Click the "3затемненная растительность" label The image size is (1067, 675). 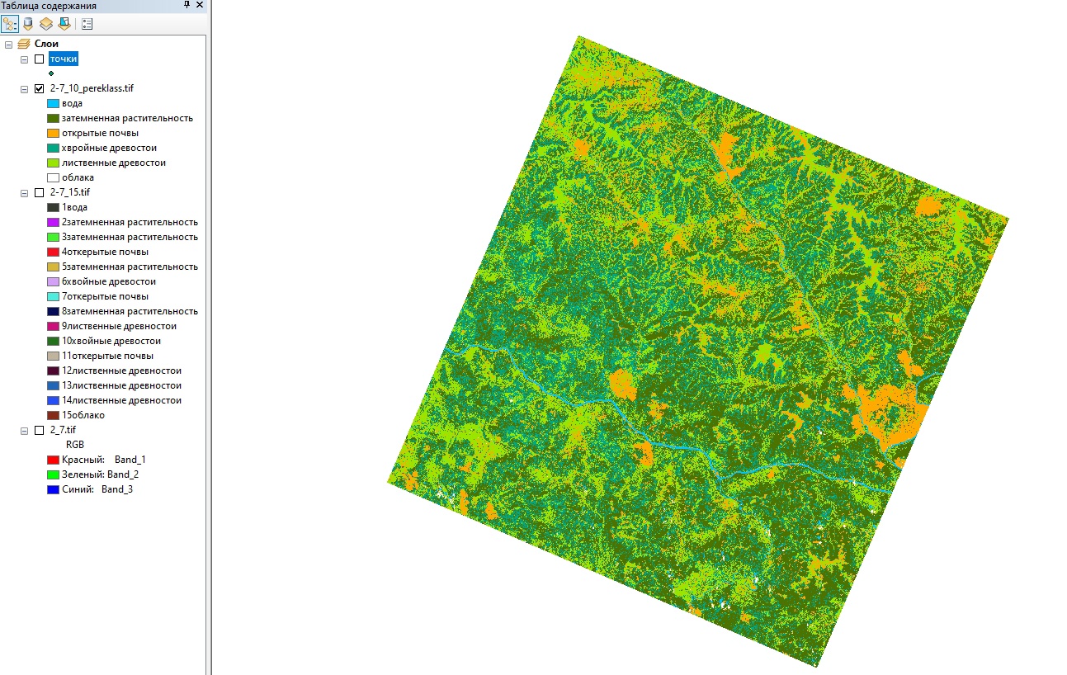pos(130,237)
